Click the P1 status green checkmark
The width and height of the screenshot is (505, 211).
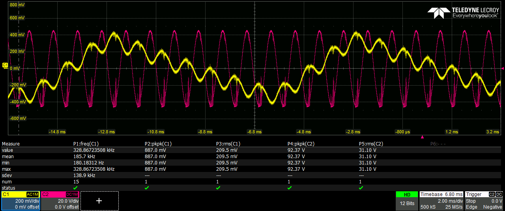75,188
